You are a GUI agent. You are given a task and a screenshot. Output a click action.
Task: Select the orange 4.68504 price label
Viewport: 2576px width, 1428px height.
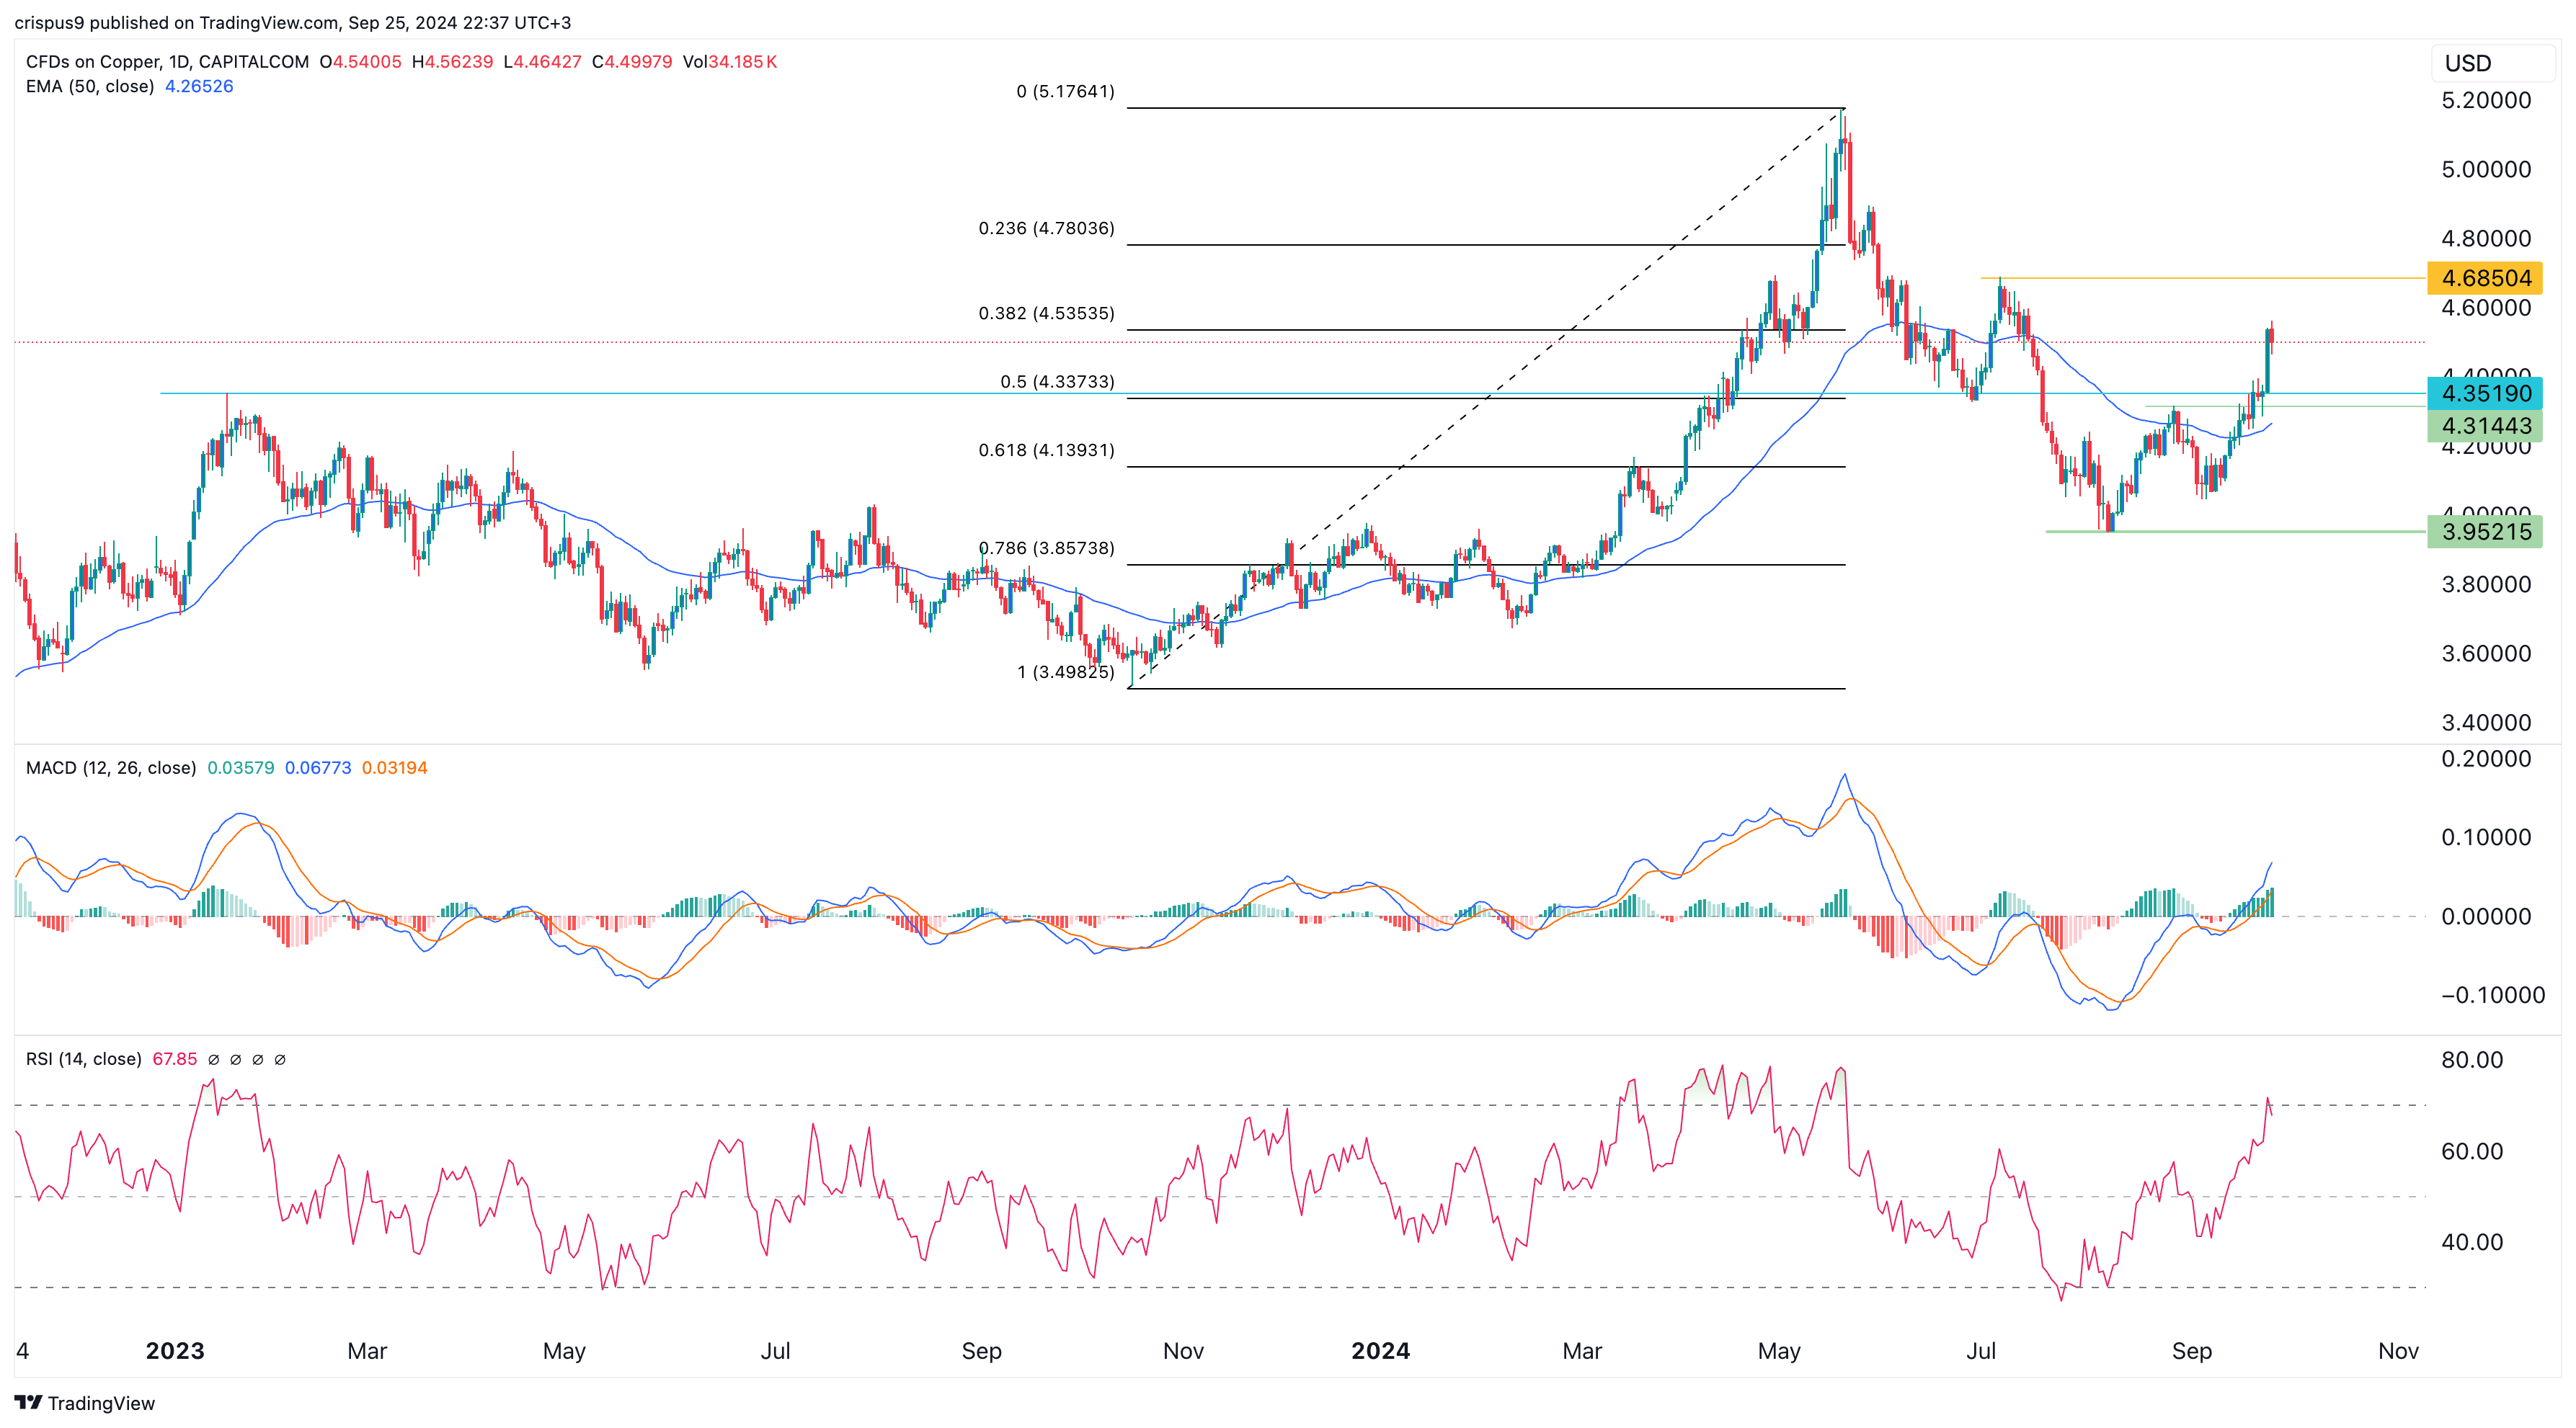[2485, 278]
